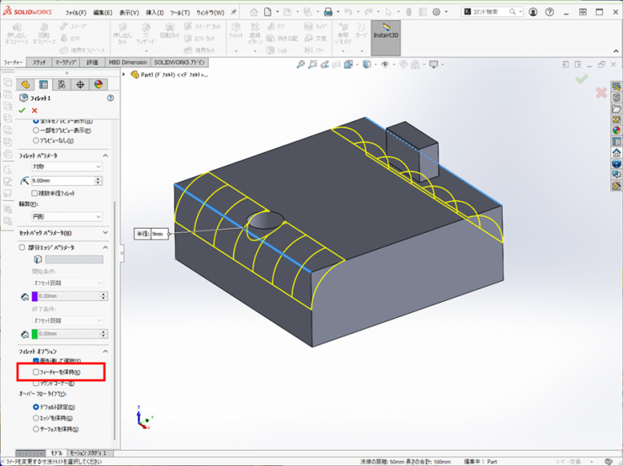
Task: Open the 円形 profile dropdown
Action: tap(67, 217)
